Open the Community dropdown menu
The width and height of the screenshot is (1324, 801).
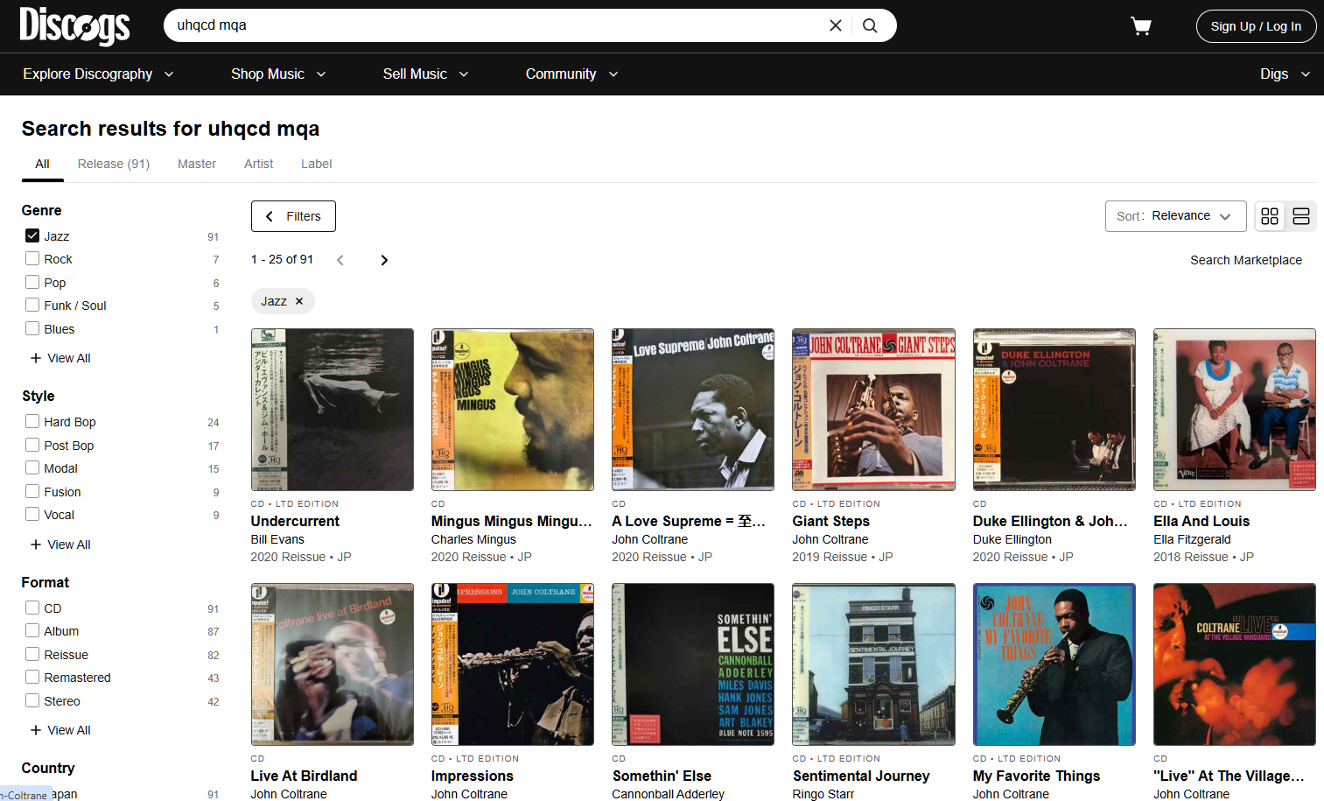pyautogui.click(x=571, y=74)
